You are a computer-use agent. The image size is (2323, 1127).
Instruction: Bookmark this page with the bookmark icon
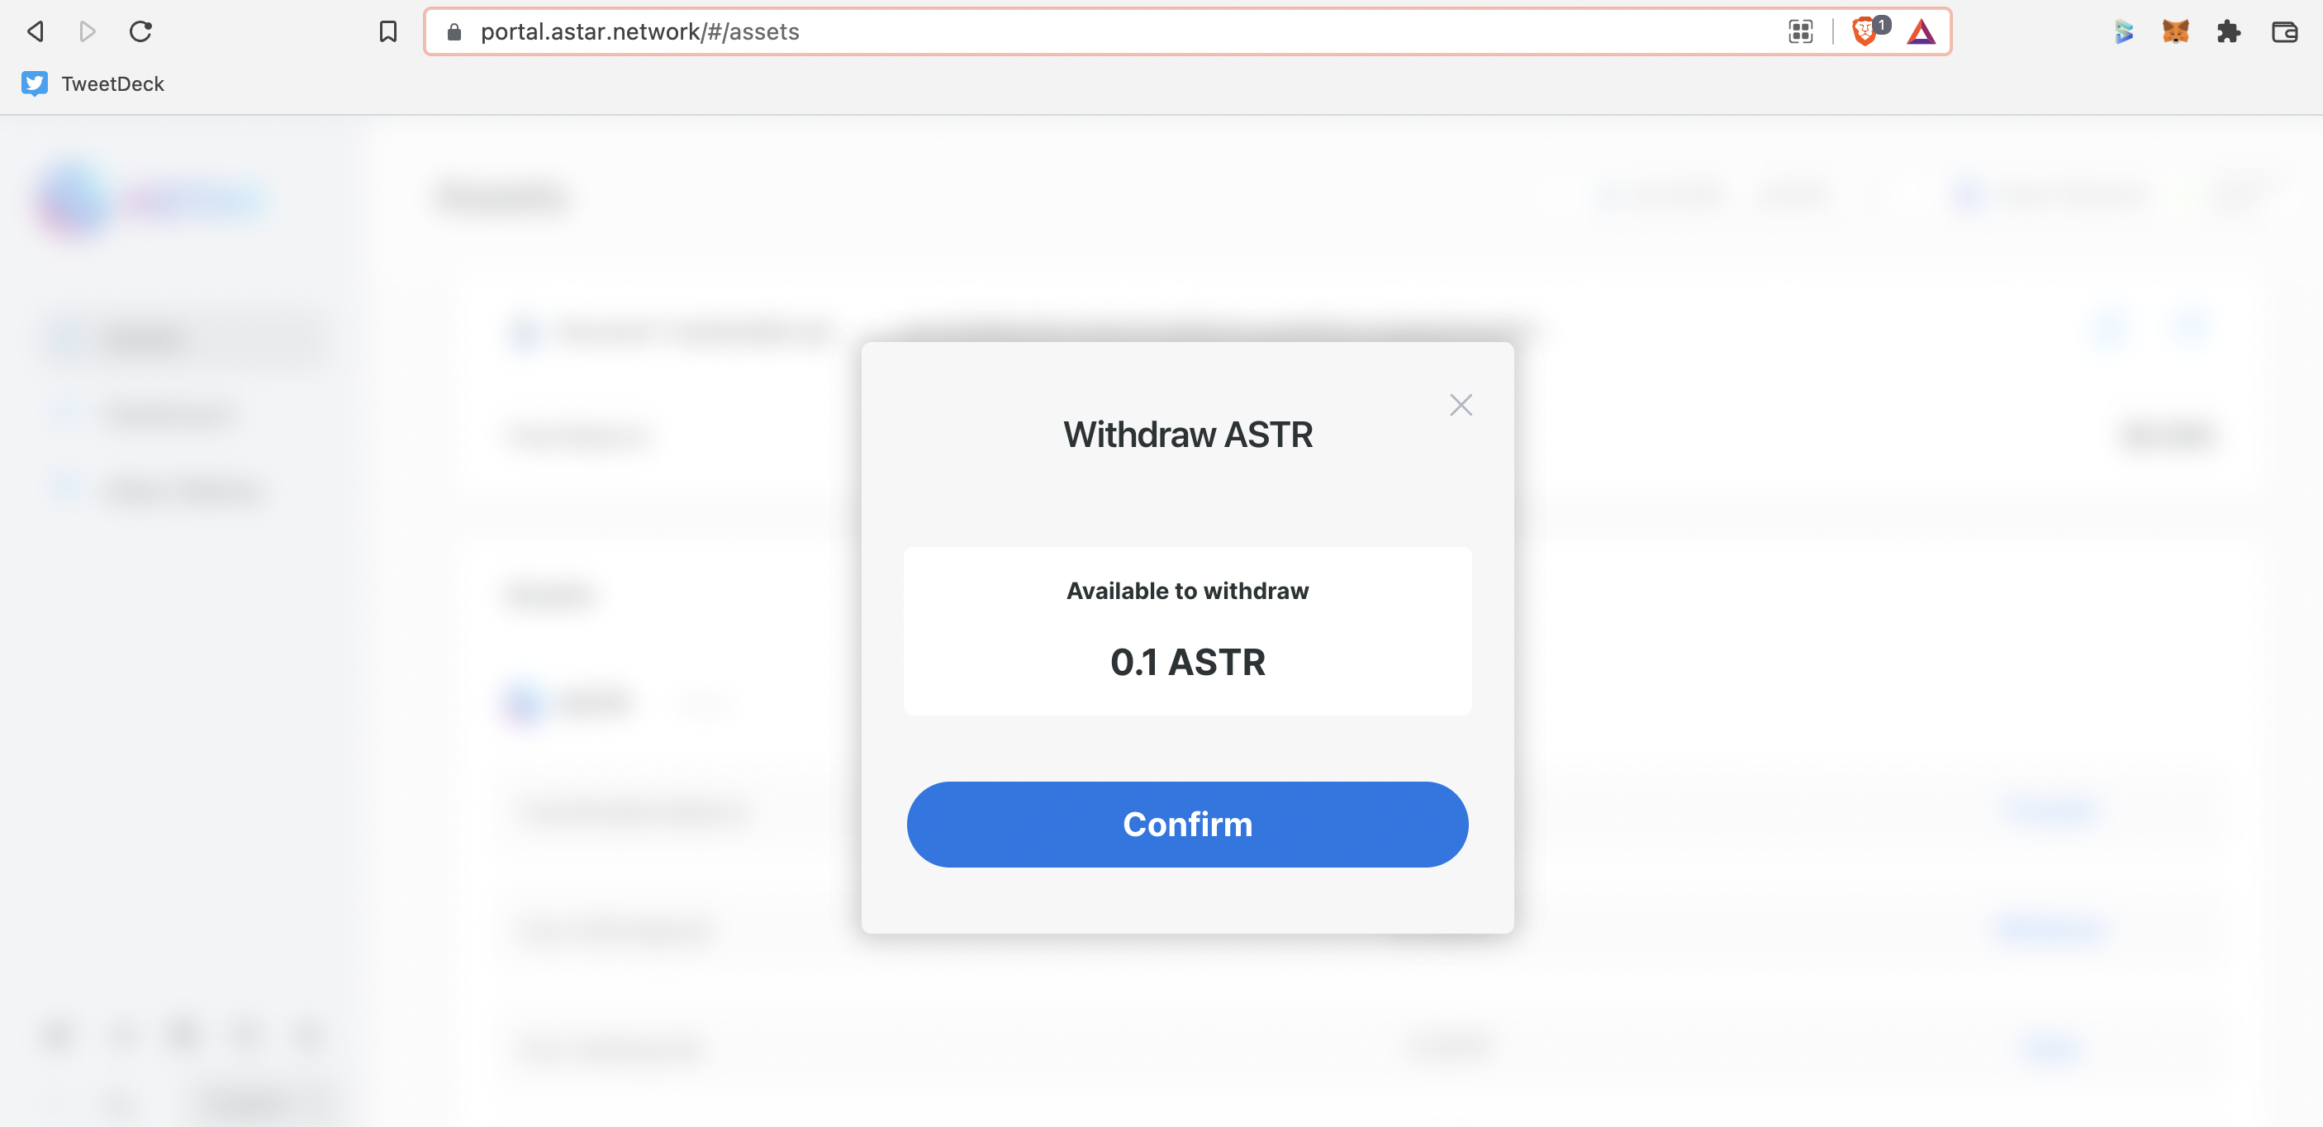point(387,32)
